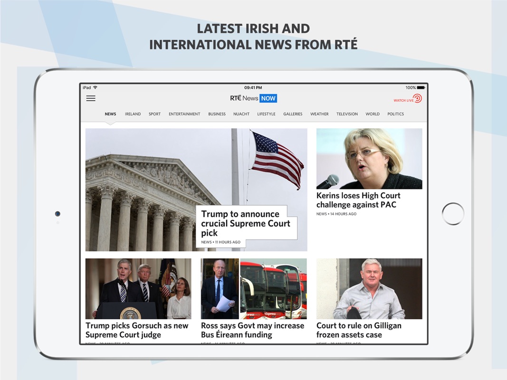Open 'Ross says Govt may increase' headline
Viewport: 507px width, 380px height.
point(252,330)
